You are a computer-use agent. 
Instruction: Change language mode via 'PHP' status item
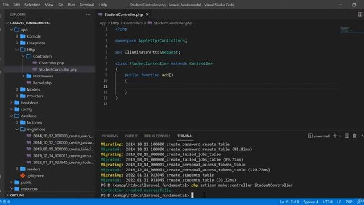[349, 202]
